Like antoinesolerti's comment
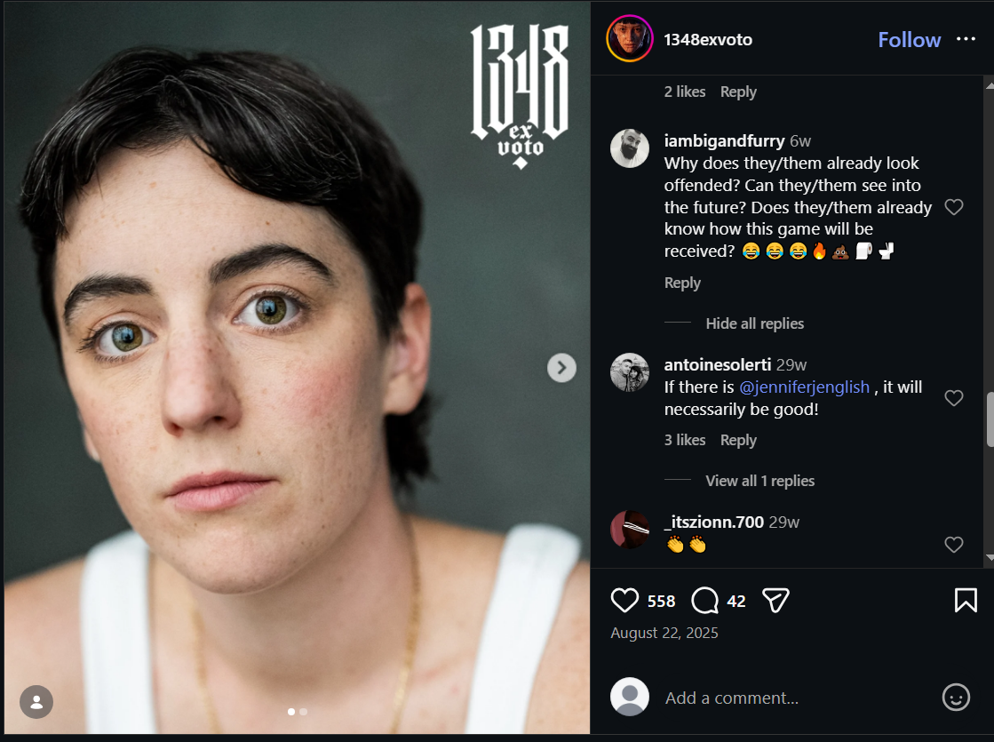 [x=954, y=398]
